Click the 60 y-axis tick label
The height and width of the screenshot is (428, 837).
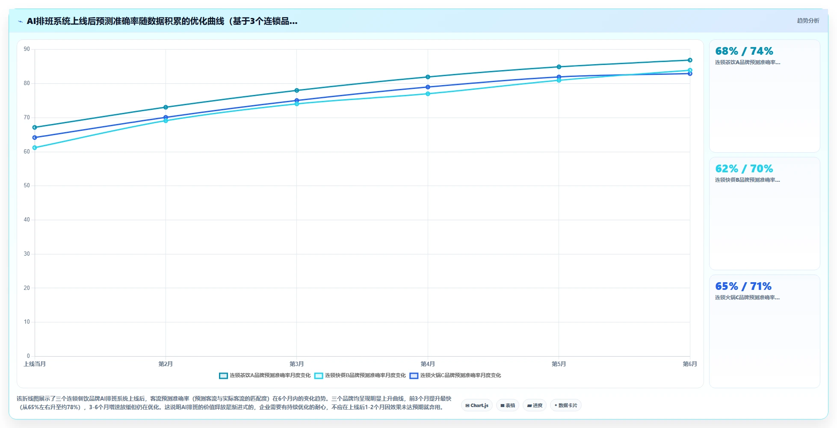(x=27, y=152)
